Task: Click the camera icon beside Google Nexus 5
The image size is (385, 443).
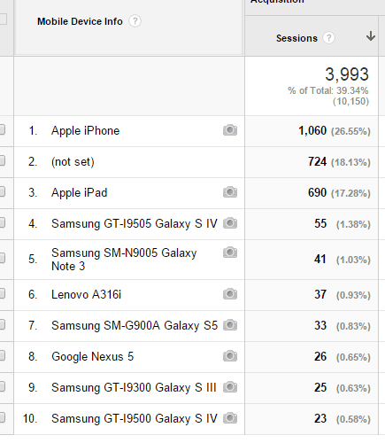Action: point(230,356)
